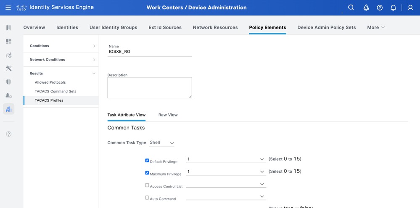This screenshot has width=420, height=208.
Task: Open the Default Privilege value dropdown
Action: [x=226, y=160]
